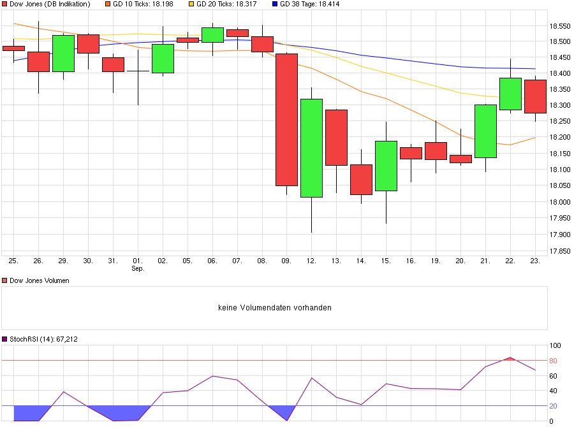Click the yellow GD 20 Ticks swatch
574x427 pixels.
(191, 4)
